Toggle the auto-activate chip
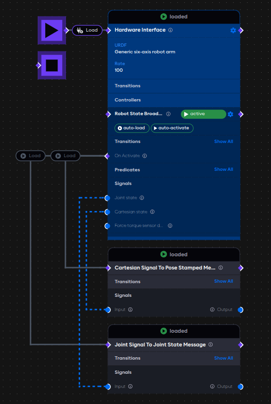The height and width of the screenshot is (404, 271). click(x=172, y=128)
